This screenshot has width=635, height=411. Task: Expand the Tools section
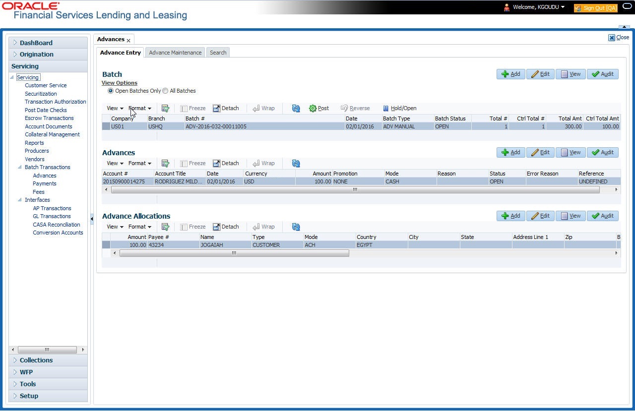pos(48,384)
